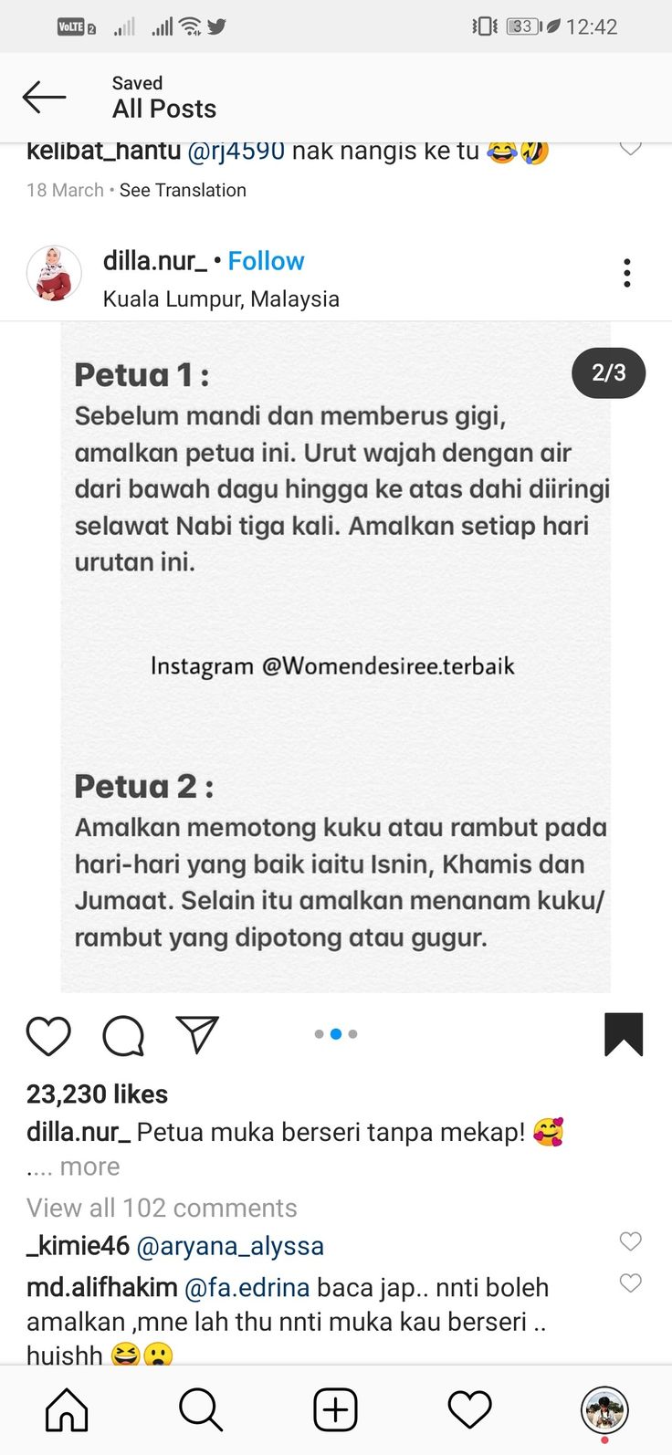Go back with the arrow icon
The width and height of the screenshot is (672, 1455).
[44, 97]
